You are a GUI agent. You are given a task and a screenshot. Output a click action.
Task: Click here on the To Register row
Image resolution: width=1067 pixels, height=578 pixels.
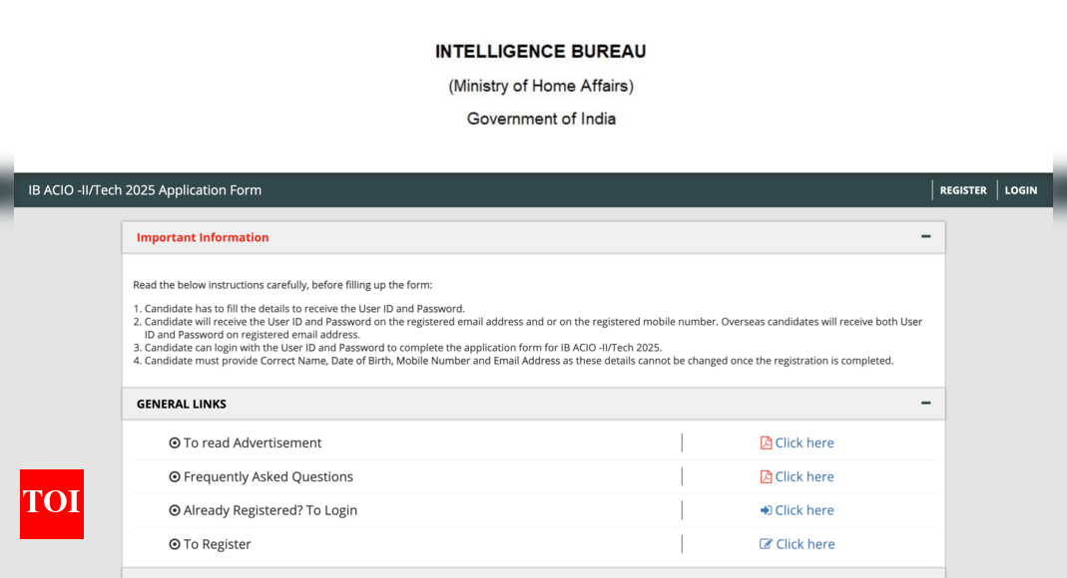[803, 544]
